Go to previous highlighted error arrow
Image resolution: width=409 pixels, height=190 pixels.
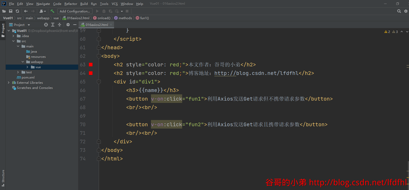(x=402, y=32)
